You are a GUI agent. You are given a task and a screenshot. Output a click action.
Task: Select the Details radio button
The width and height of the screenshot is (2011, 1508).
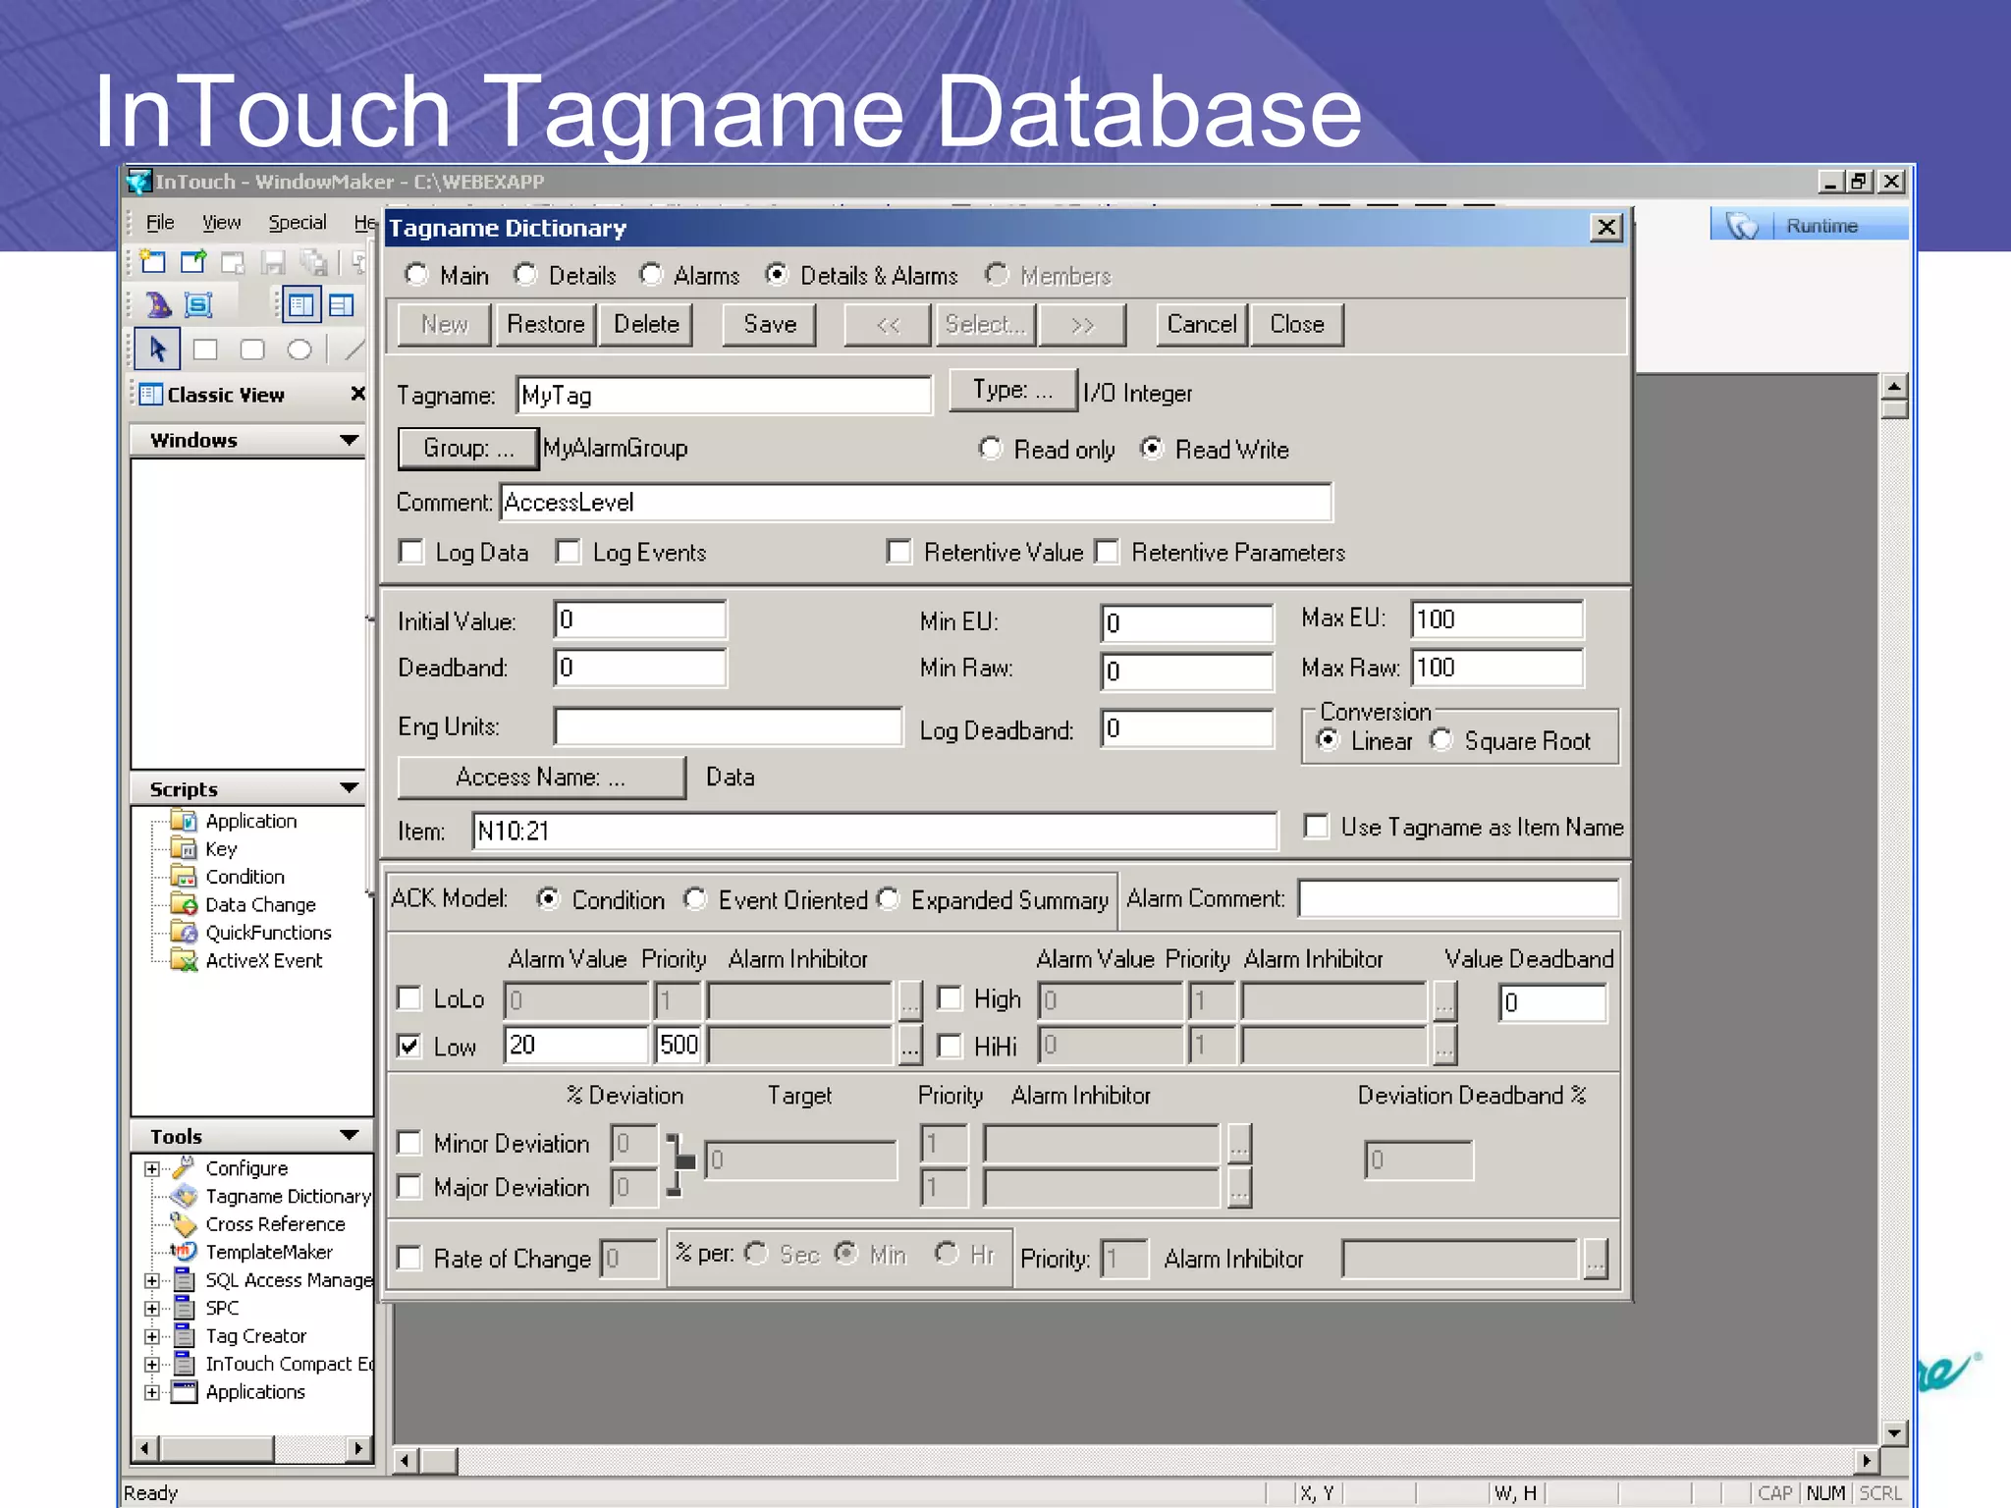pyautogui.click(x=526, y=275)
